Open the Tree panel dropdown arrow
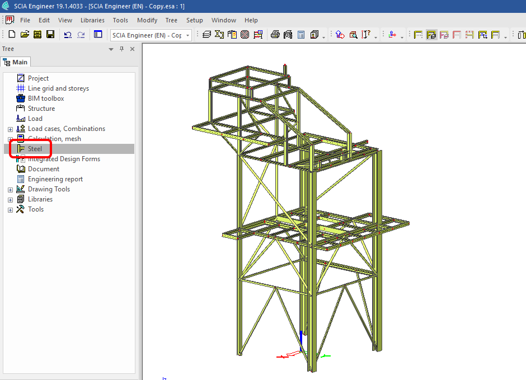Screen dimensions: 526x380 click(111, 49)
